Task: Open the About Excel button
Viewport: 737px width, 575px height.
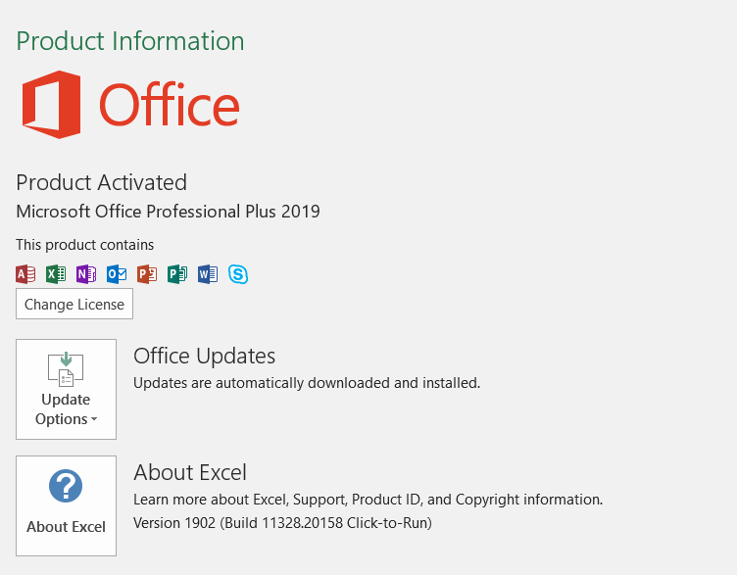Action: click(66, 505)
